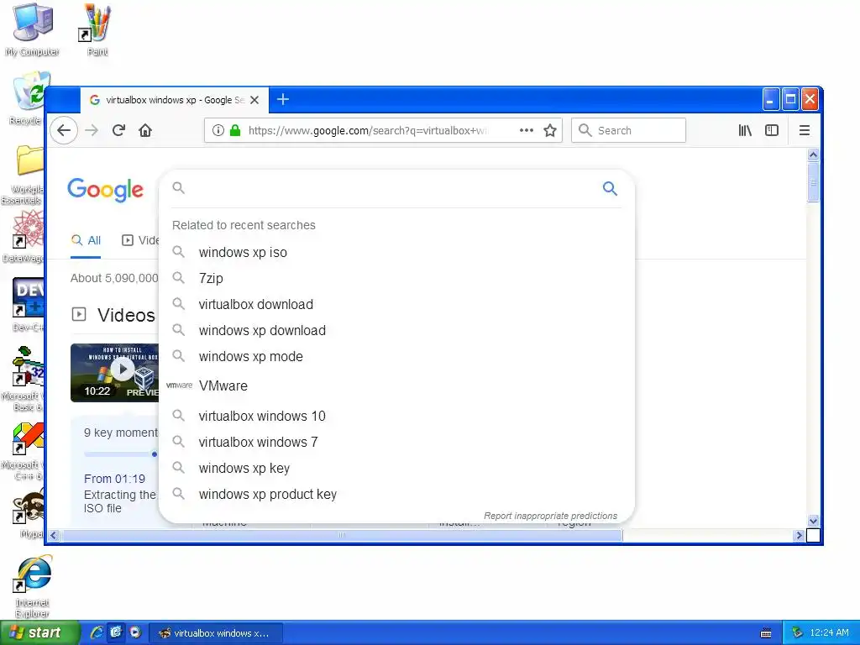Screen dimensions: 860x645
Task: Open the Library icon in toolbar
Action: (745, 130)
